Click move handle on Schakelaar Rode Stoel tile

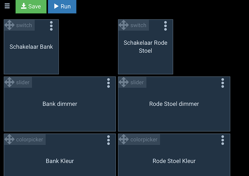123,25
